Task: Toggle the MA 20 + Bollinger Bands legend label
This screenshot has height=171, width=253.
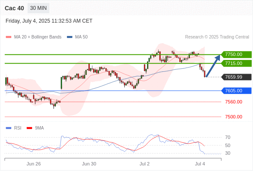Action: (x=38, y=37)
